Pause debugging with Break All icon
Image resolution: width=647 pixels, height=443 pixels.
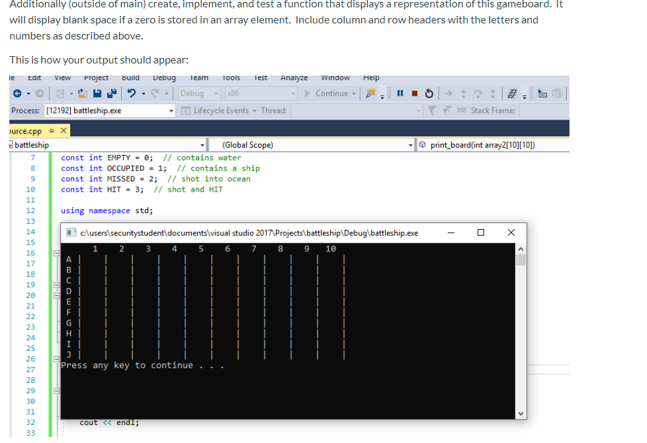[x=400, y=94]
